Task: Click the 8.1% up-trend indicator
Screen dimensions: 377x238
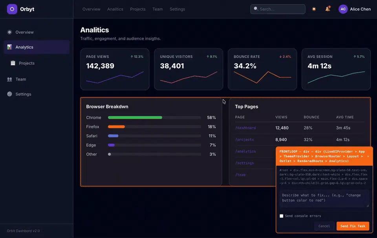Action: tap(212, 57)
